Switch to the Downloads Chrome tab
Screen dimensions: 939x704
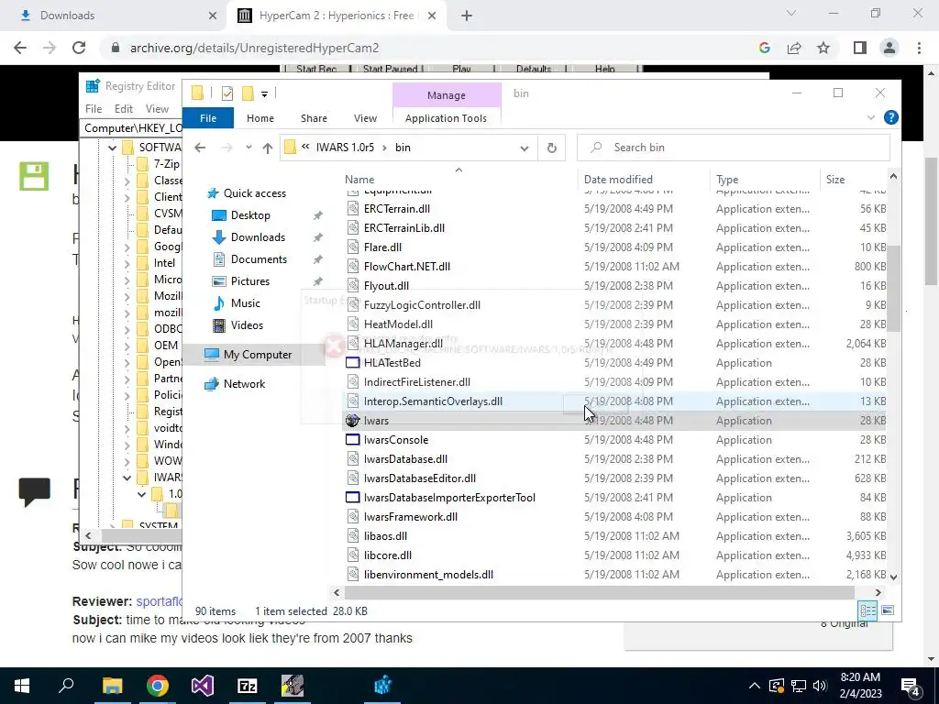point(114,16)
